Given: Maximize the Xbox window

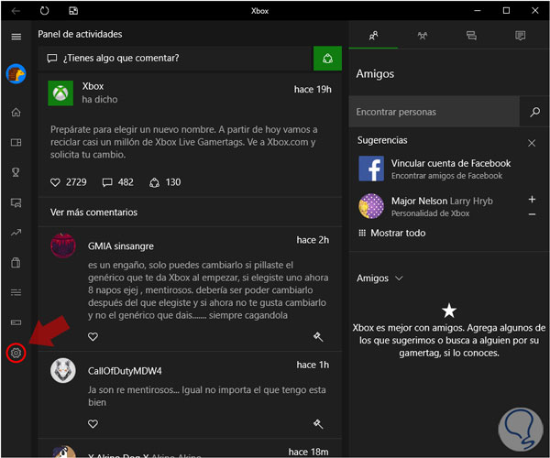Looking at the screenshot, I should tap(506, 10).
